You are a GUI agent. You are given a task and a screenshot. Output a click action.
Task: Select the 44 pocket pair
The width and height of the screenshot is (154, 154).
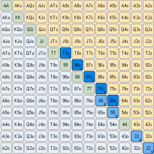click(125, 124)
